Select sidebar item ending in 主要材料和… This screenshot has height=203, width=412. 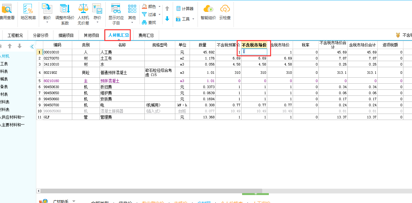(12, 125)
